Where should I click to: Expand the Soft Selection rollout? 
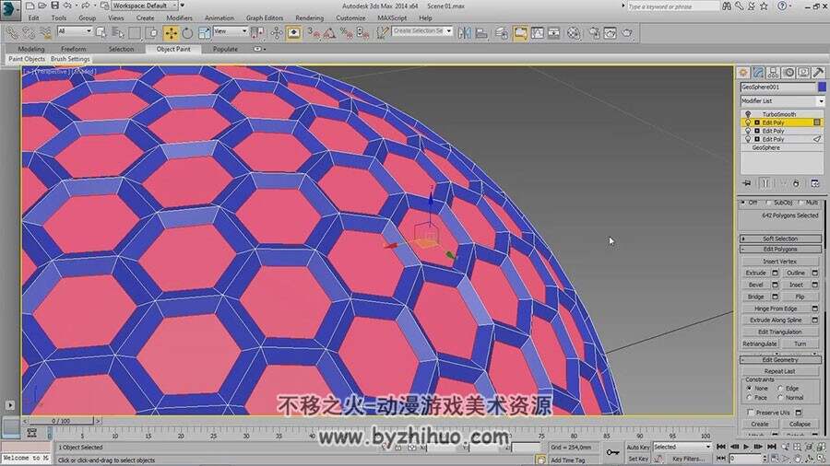tap(780, 239)
